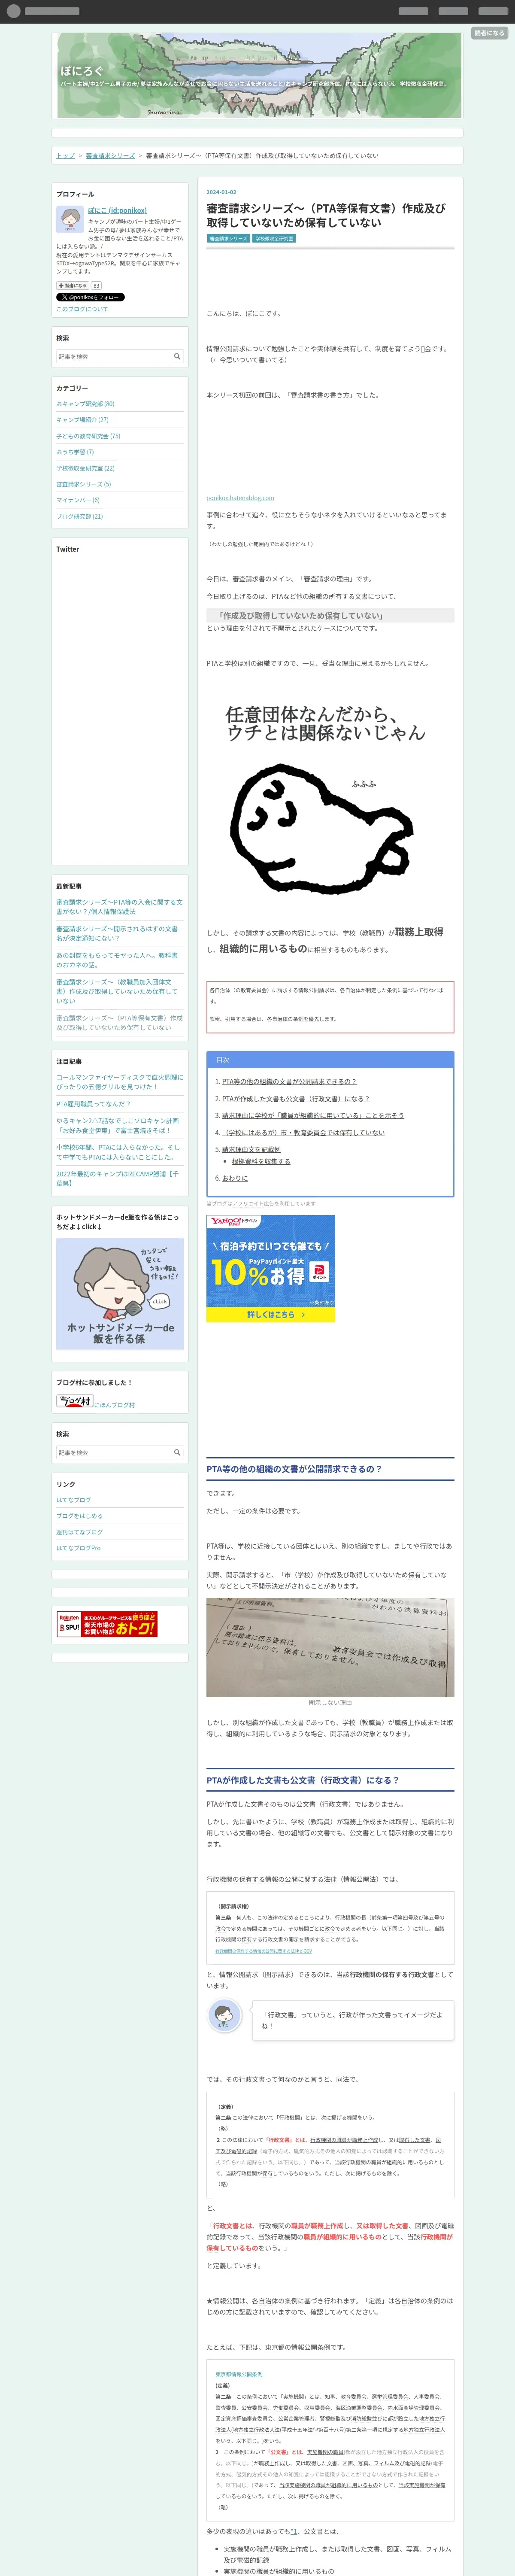
Task: Click the 読者になる button at the top right
Action: [489, 33]
